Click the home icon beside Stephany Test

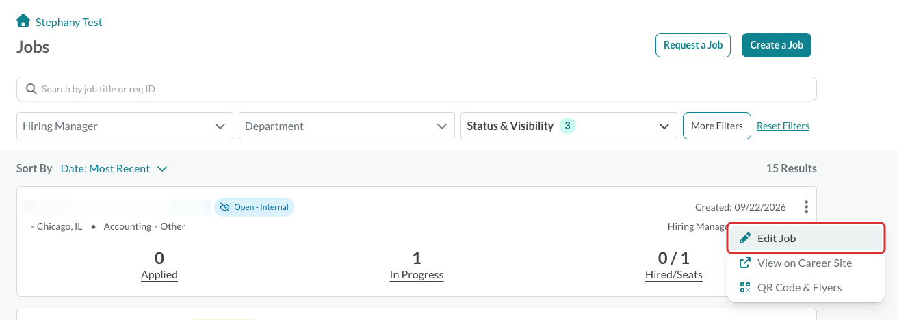tap(23, 21)
